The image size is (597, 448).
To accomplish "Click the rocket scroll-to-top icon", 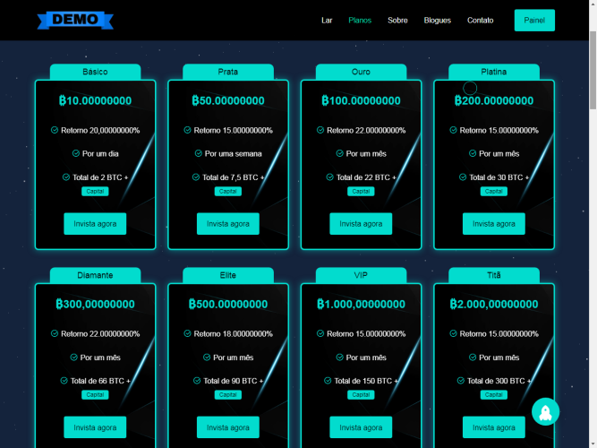I will [x=545, y=411].
